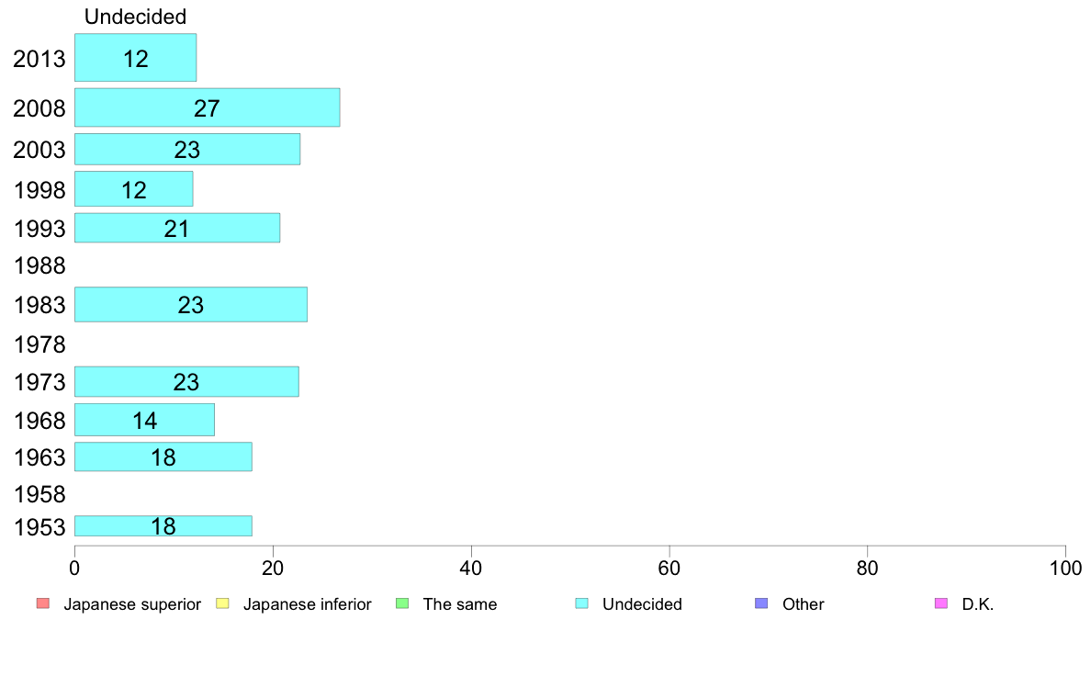Click the 1988 year axis label

click(x=39, y=266)
